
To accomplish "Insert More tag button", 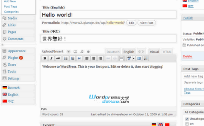I will click(x=121, y=58).
